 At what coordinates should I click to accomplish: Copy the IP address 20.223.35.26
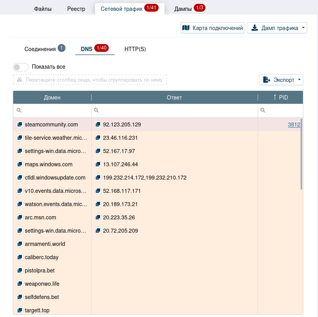point(98,218)
